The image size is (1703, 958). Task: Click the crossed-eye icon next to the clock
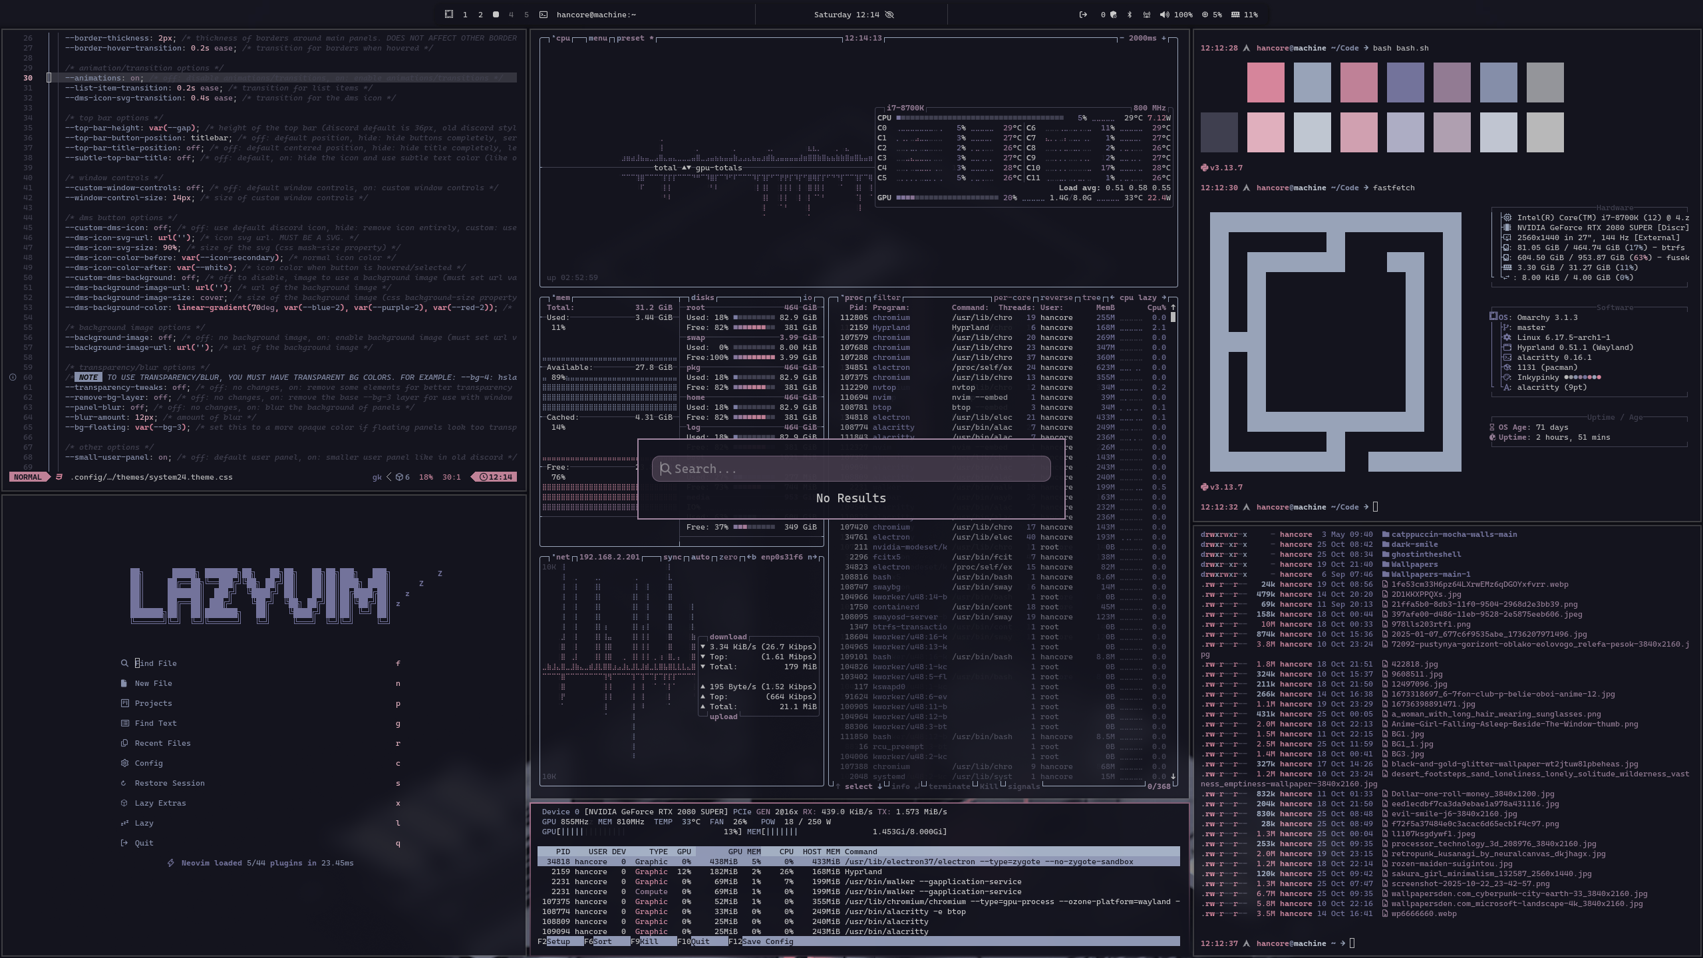[x=889, y=15]
